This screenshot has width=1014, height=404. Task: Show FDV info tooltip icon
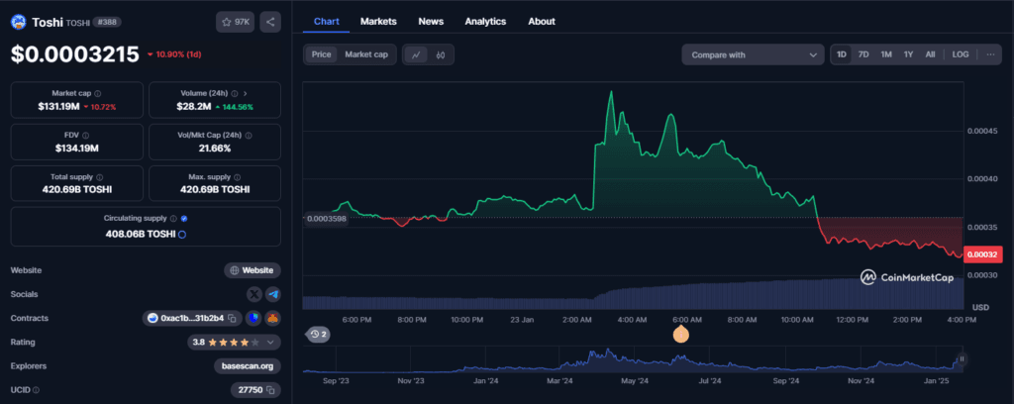pyautogui.click(x=86, y=136)
